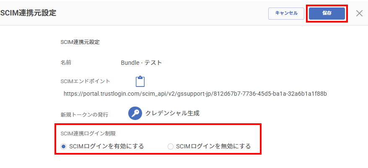368x168 pixels.
Task: Click the UUID at the end of endpoint URL
Action: point(271,94)
